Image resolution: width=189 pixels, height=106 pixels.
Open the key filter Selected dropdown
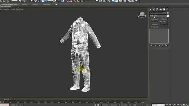pyautogui.click(x=158, y=105)
